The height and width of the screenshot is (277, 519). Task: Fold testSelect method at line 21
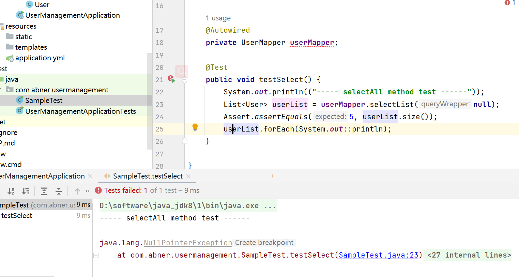185,80
